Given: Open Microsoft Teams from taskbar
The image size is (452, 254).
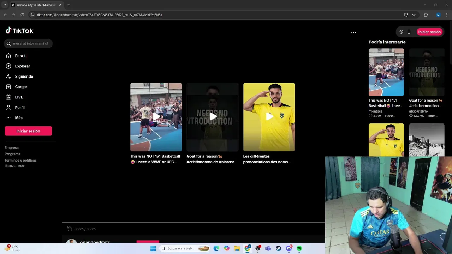Looking at the screenshot, I should (268, 248).
